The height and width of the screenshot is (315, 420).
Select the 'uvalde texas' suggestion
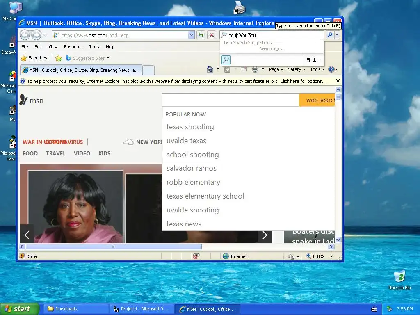click(187, 141)
